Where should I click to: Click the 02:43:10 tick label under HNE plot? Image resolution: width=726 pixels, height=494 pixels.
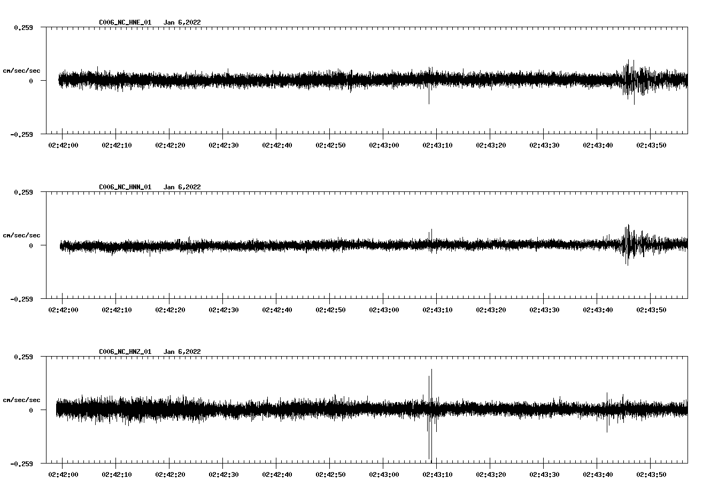click(x=437, y=145)
